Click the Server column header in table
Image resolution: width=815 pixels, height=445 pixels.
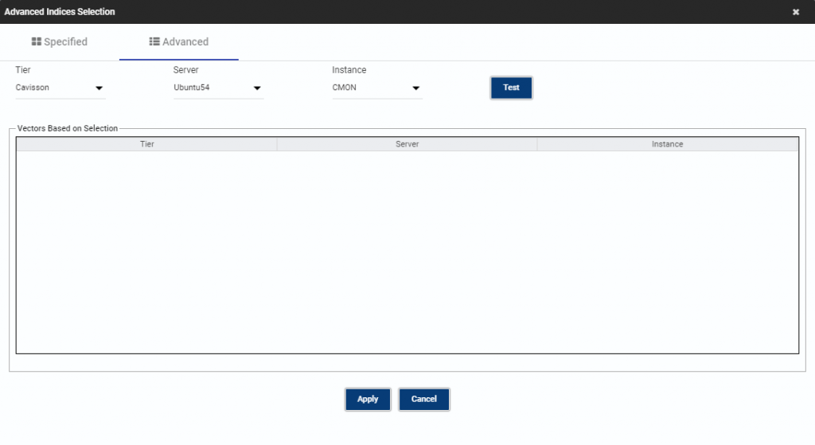(x=407, y=144)
